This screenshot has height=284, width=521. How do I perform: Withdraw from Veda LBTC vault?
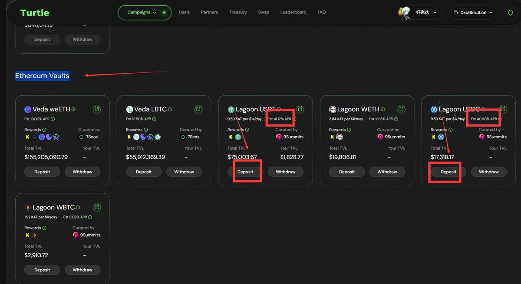tap(184, 172)
